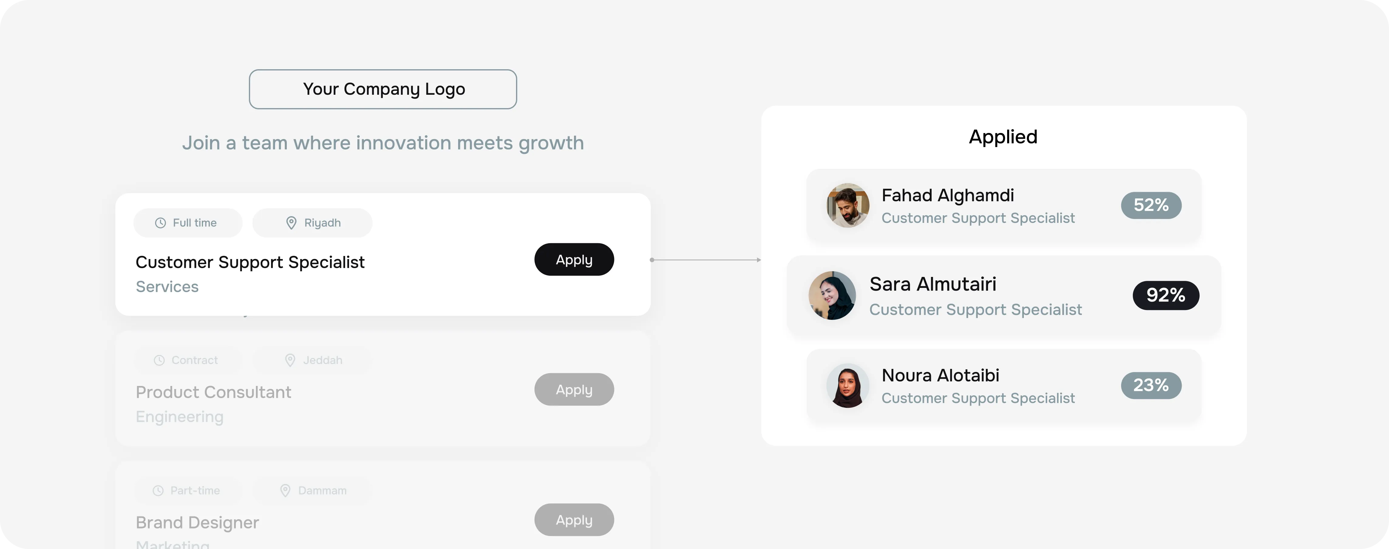Select Noura Alotaibi's 23% match badge

(x=1151, y=386)
